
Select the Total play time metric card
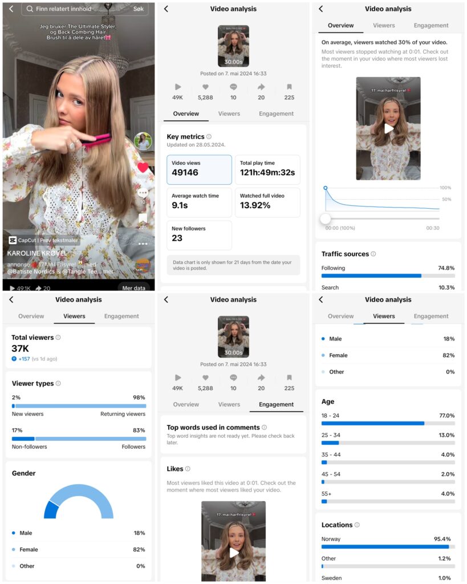[267, 170]
